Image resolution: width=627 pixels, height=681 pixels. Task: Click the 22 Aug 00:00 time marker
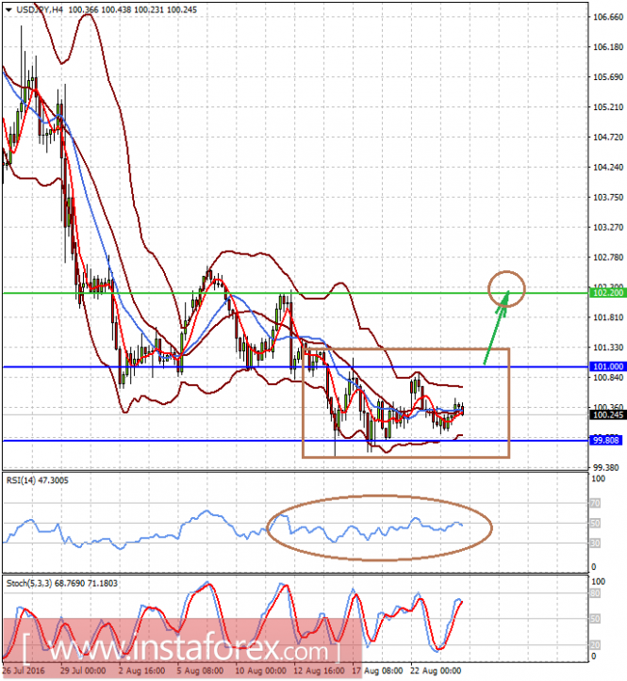[x=436, y=671]
